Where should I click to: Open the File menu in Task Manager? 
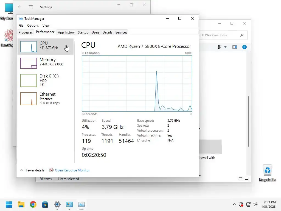click(21, 26)
